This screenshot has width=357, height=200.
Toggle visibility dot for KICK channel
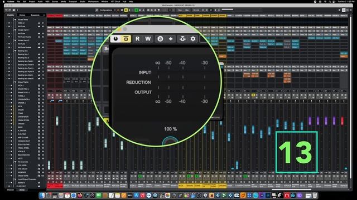(x=11, y=106)
